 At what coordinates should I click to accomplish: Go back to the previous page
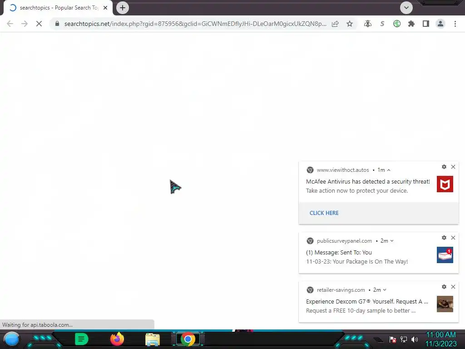[x=10, y=24]
